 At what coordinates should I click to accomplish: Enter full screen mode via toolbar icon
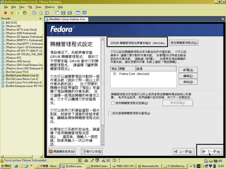(x=70, y=13)
